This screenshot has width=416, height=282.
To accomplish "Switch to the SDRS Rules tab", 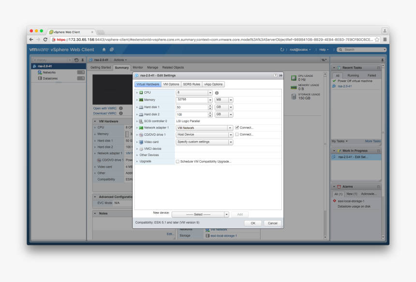I will tap(192, 84).
